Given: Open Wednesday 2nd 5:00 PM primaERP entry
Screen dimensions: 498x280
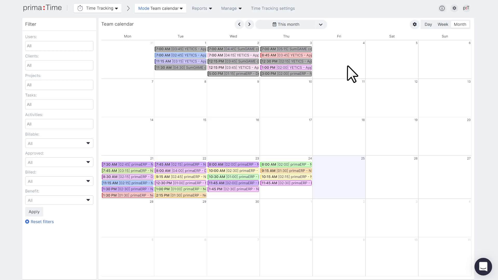Looking at the screenshot, I should [x=233, y=74].
